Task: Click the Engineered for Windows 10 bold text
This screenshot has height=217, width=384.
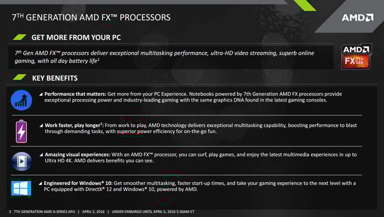Action: point(78,183)
